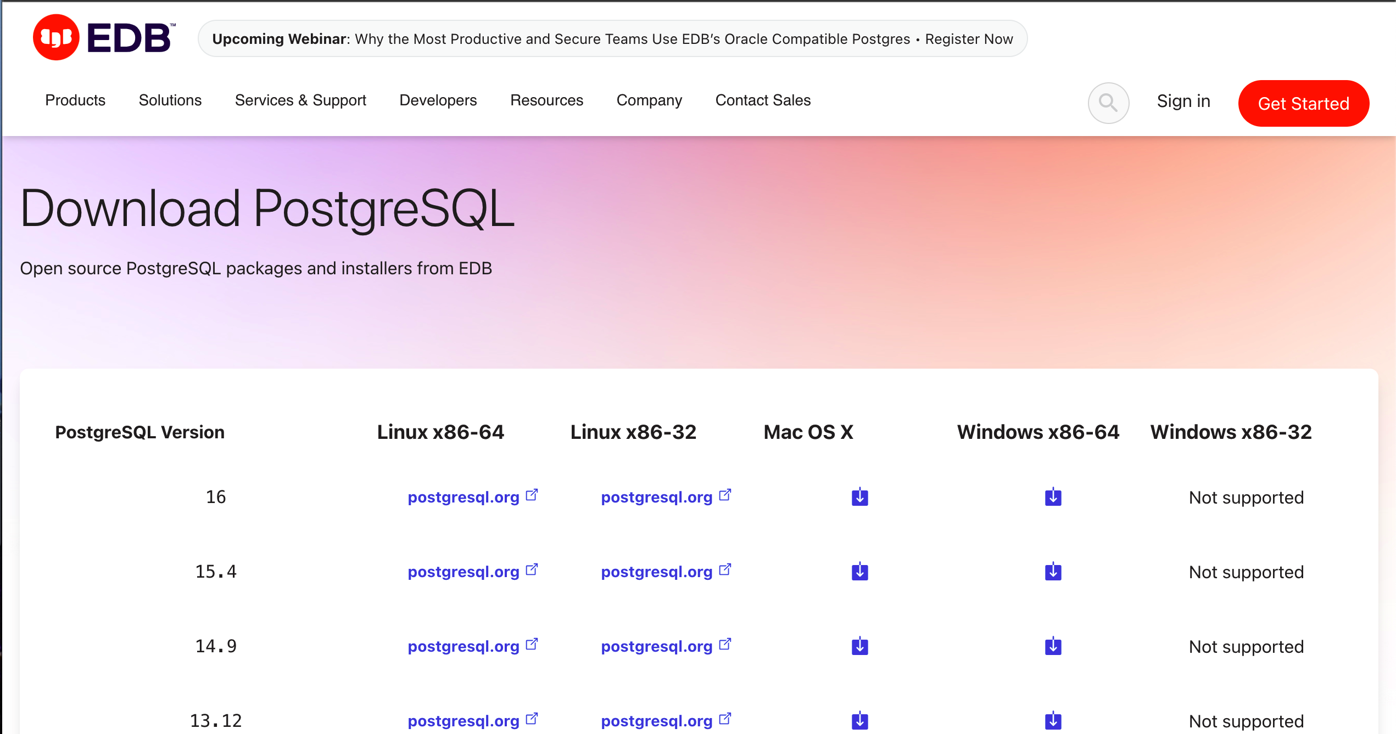
Task: Click the EDB logo
Action: [104, 37]
